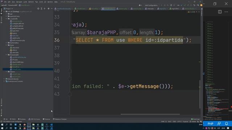Viewport: 232px width, 130px height.
Task: Click the SELECT query string on line 36
Action: click(x=129, y=40)
